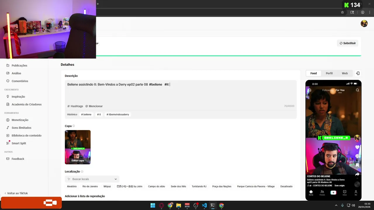The image size is (374, 210).
Task: Select For You tab in preview
Action: pos(340,90)
